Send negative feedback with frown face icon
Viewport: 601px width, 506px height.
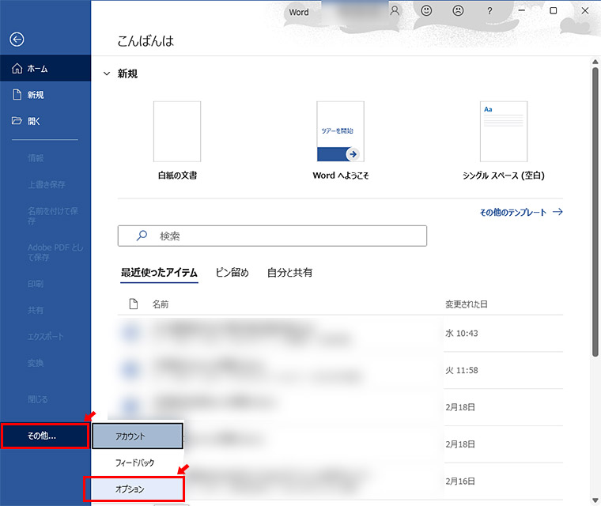458,11
